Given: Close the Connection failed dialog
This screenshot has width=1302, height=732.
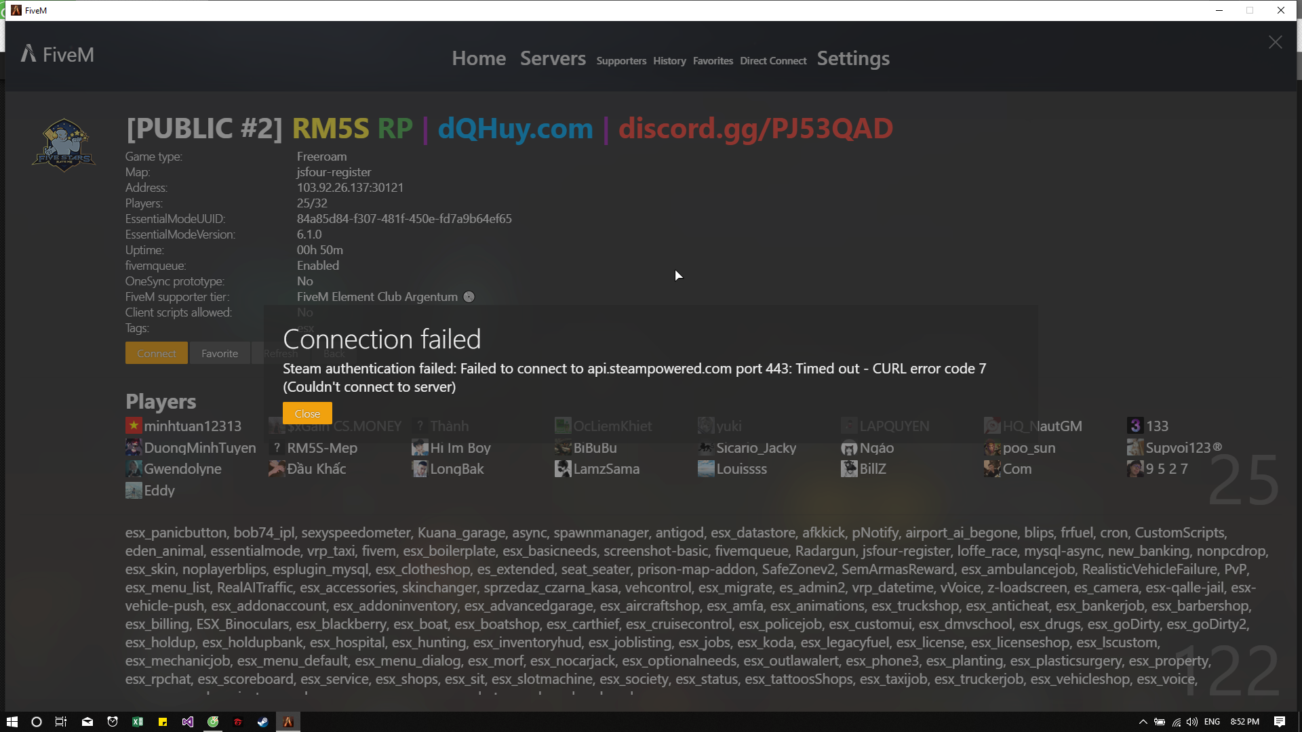Looking at the screenshot, I should tap(307, 413).
